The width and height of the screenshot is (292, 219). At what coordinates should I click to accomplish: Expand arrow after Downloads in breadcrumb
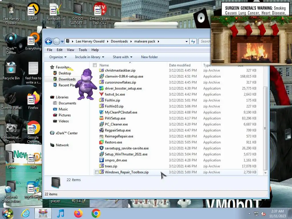131,41
